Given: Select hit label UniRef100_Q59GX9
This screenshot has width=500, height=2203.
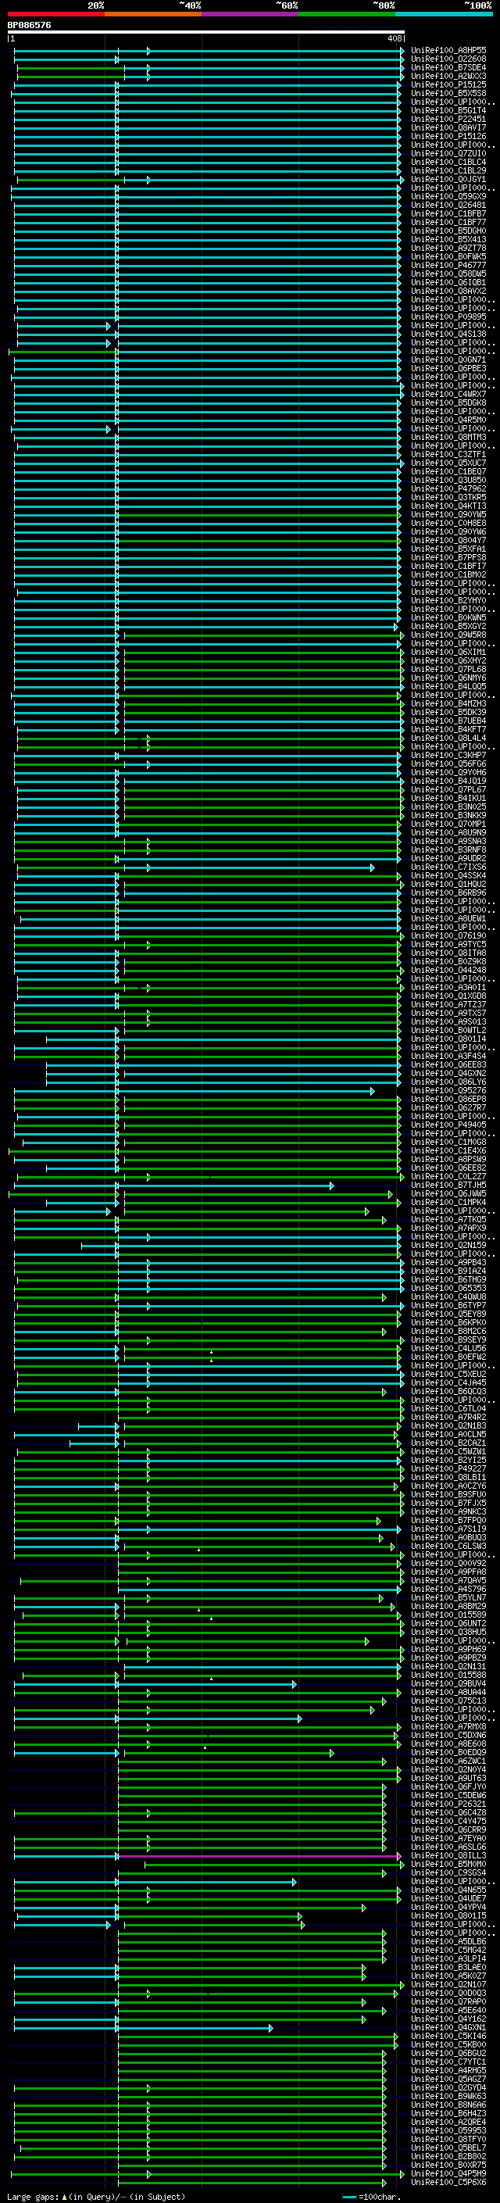Looking at the screenshot, I should pos(448,197).
